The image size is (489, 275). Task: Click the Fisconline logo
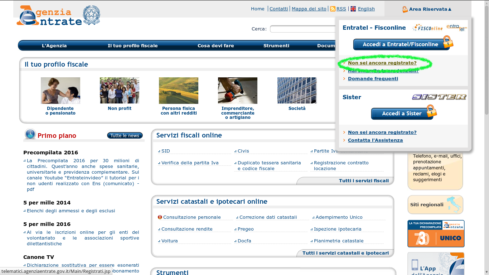(427, 28)
